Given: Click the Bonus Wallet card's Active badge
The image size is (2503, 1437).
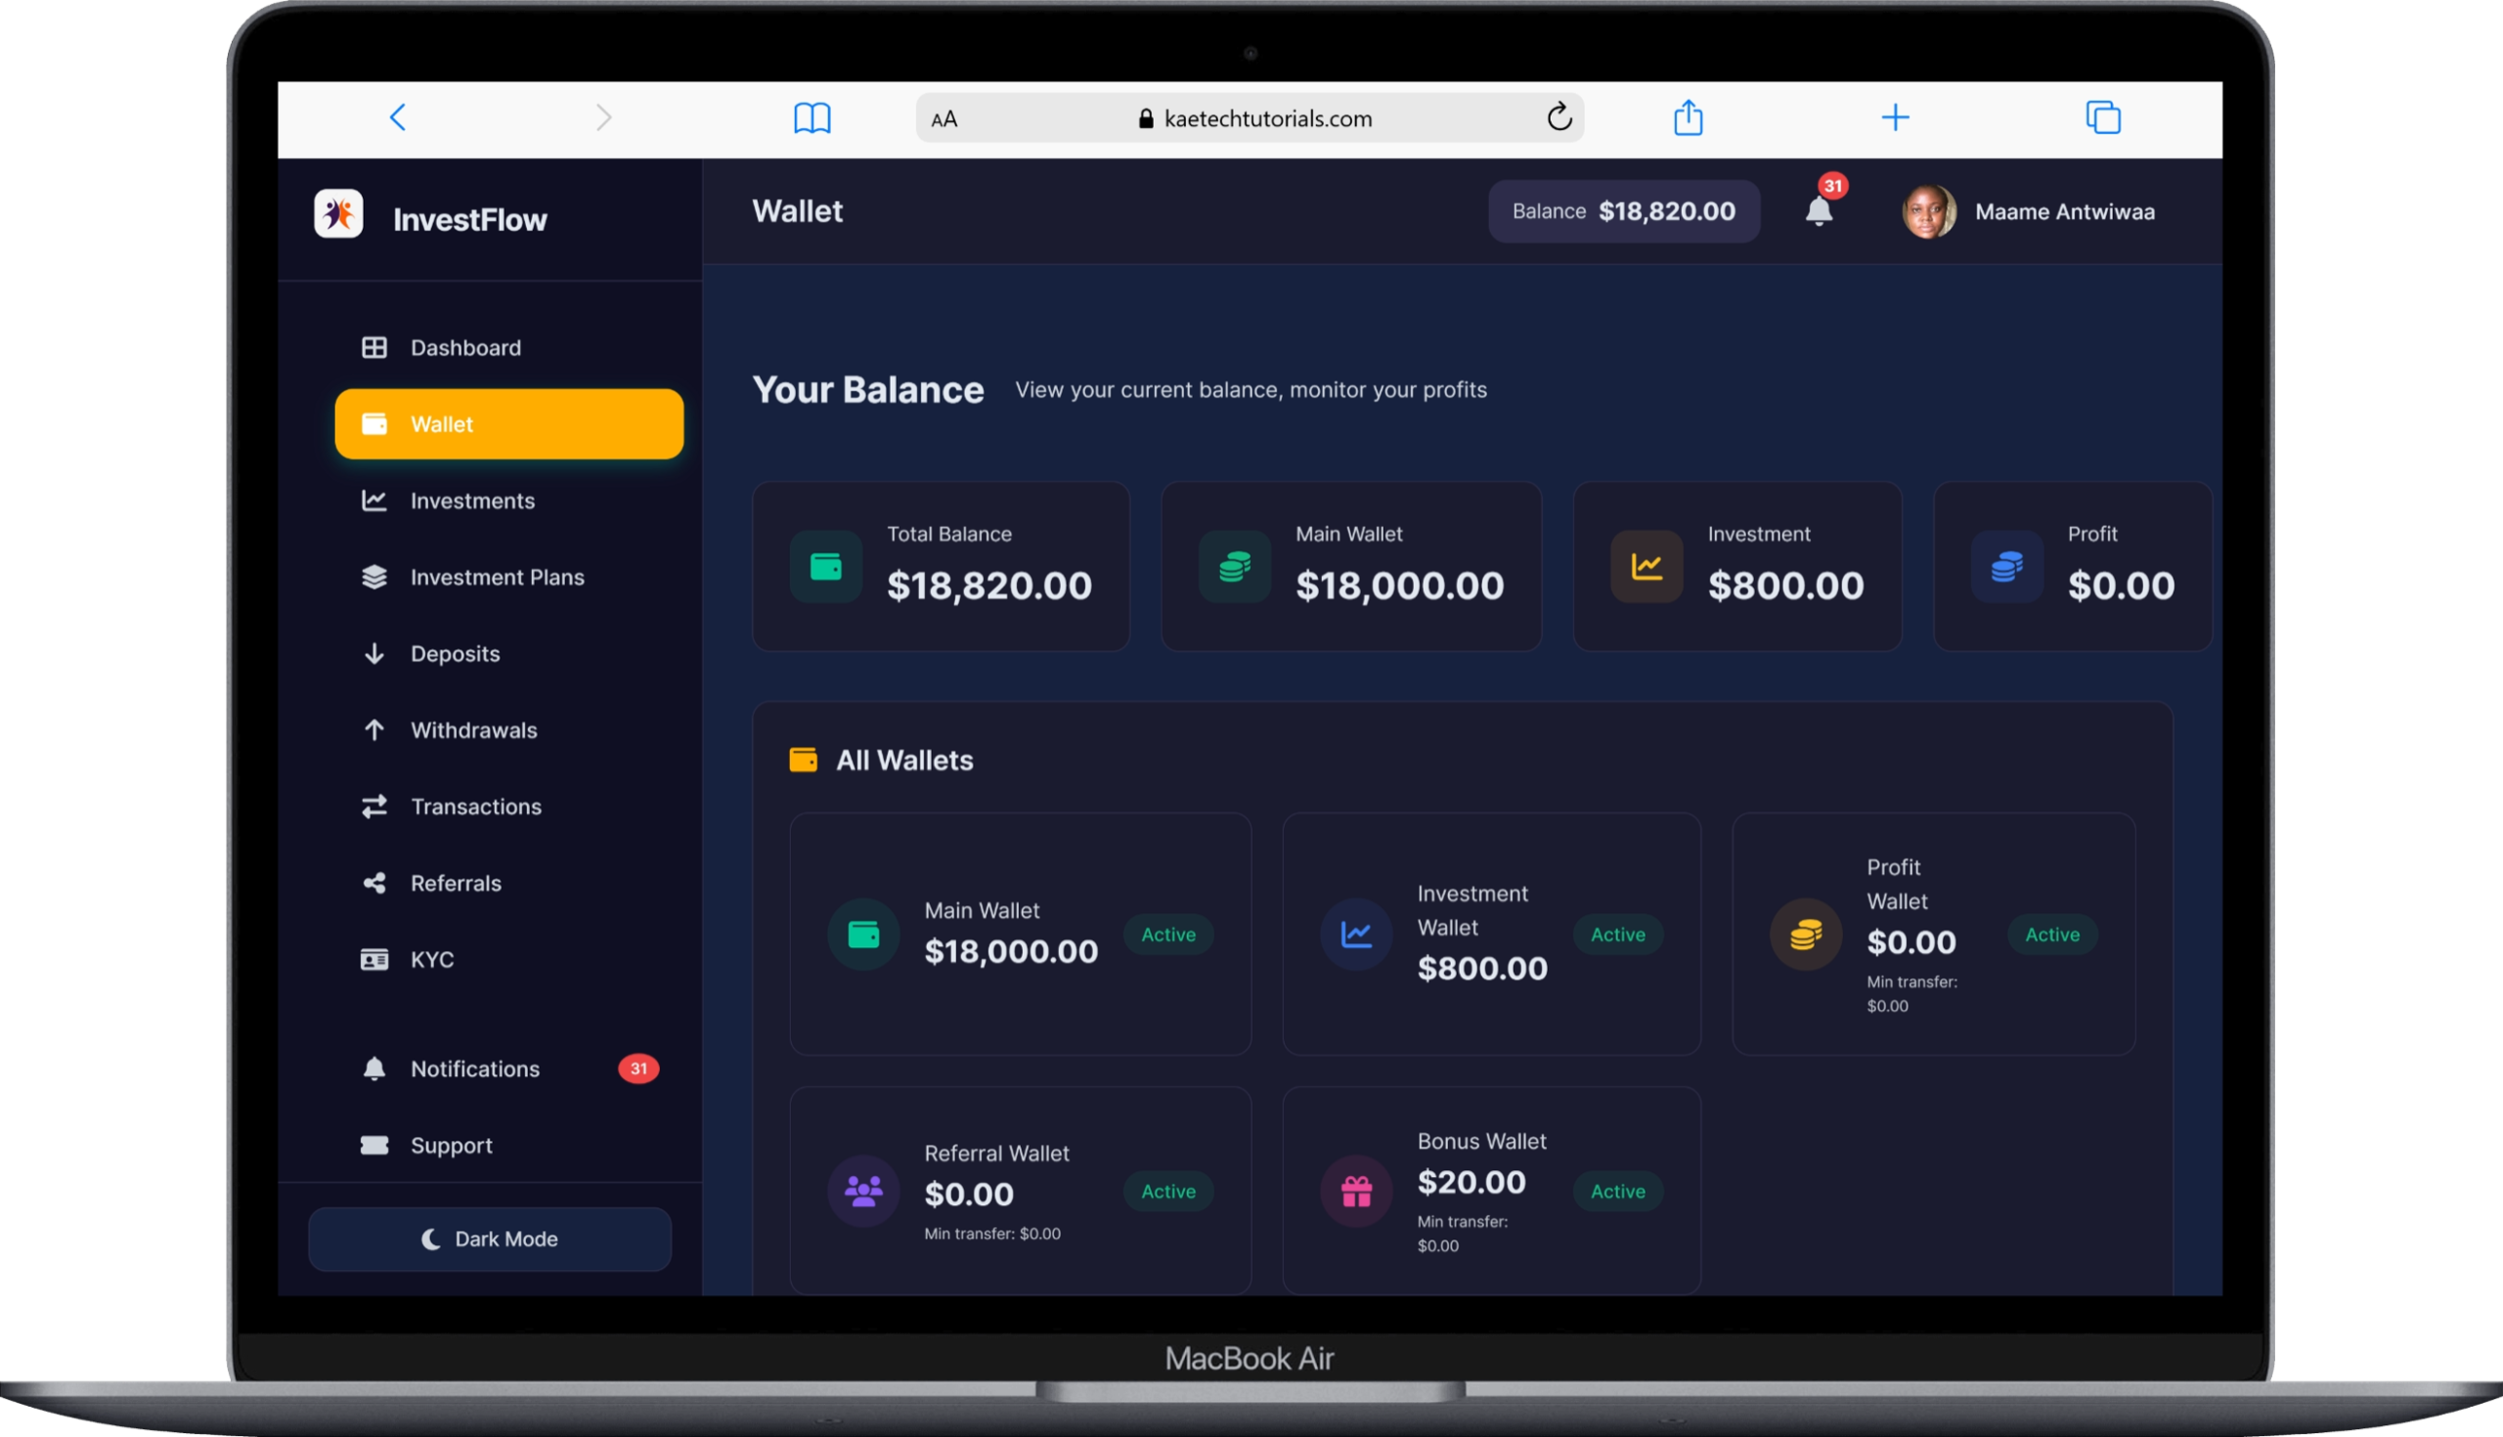Looking at the screenshot, I should point(1618,1192).
